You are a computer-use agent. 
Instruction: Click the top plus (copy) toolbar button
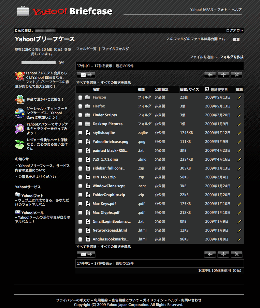coord(223,75)
